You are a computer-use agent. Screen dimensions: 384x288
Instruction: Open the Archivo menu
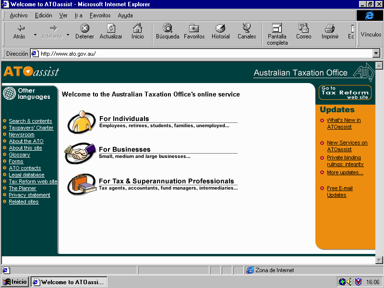(19, 15)
